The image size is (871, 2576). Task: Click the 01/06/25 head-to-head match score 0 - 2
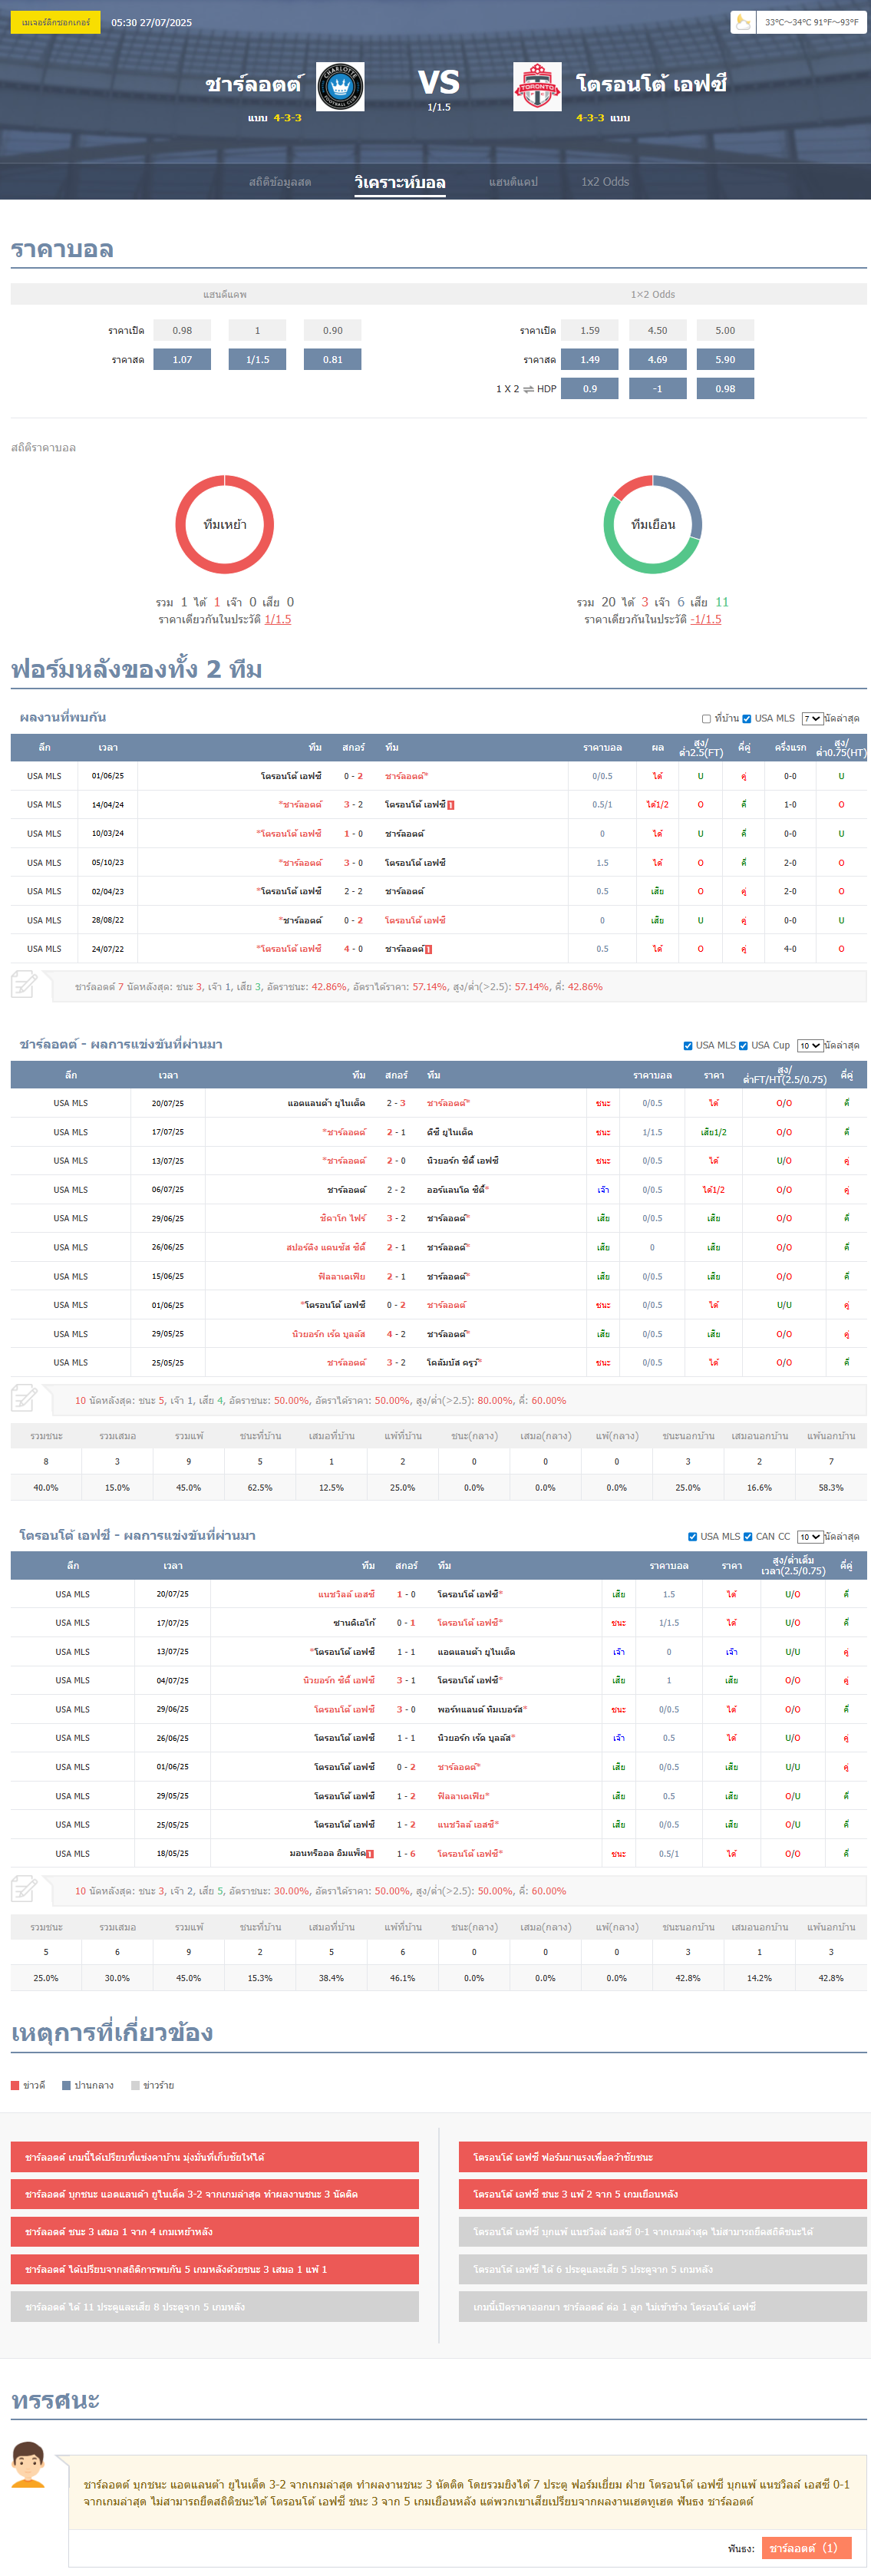click(x=353, y=777)
